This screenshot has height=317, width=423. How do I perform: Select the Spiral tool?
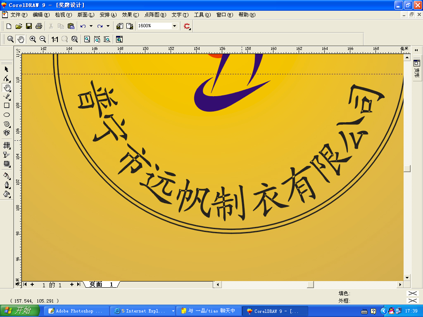tap(7, 124)
